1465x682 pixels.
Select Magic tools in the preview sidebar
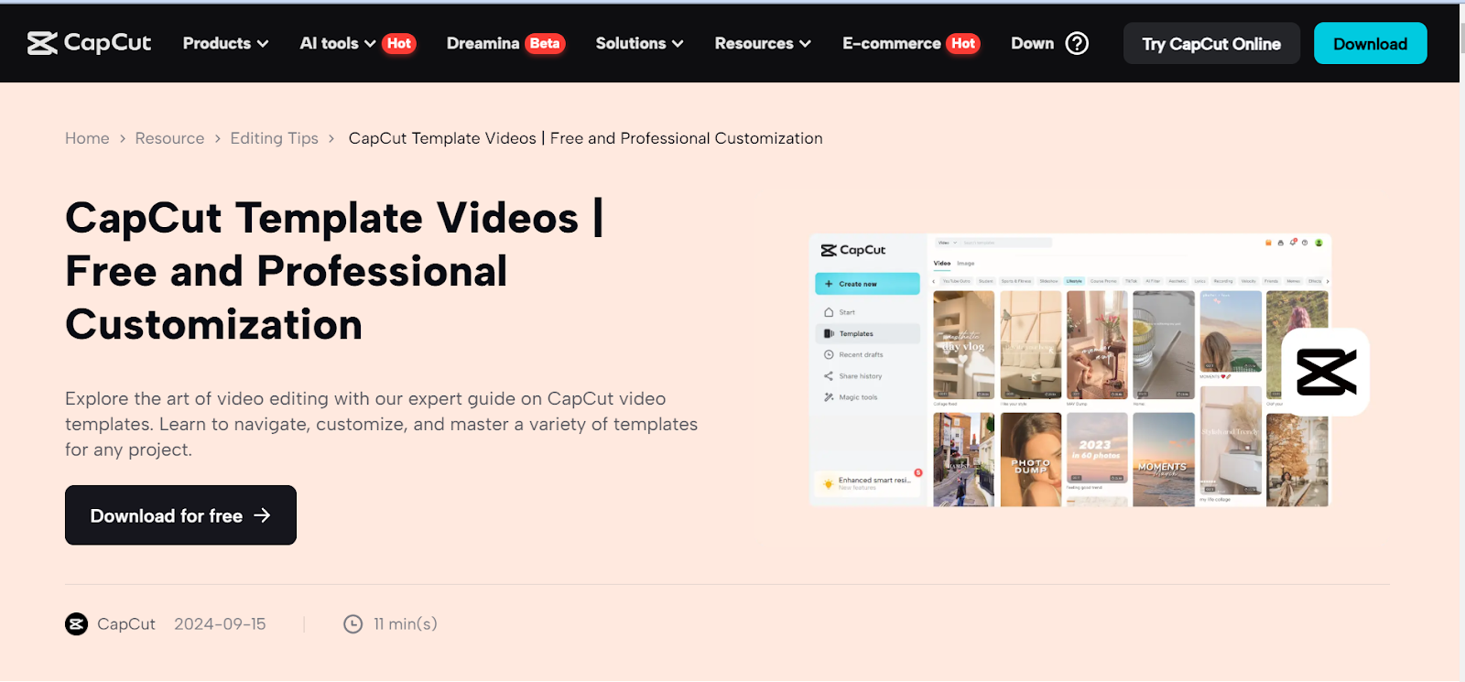tap(851, 397)
